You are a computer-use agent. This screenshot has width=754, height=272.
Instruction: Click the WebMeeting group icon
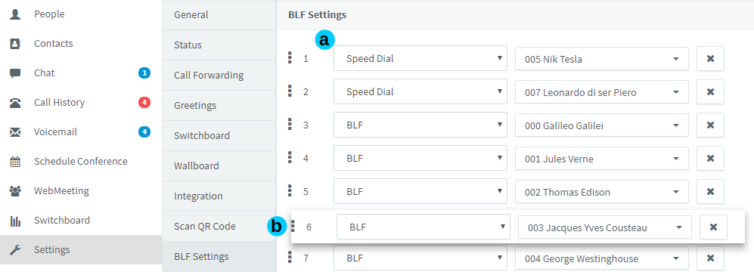click(15, 191)
